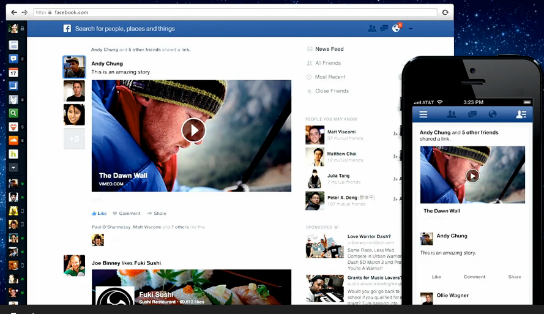Click the browser forward arrow
544x314 pixels.
point(24,12)
